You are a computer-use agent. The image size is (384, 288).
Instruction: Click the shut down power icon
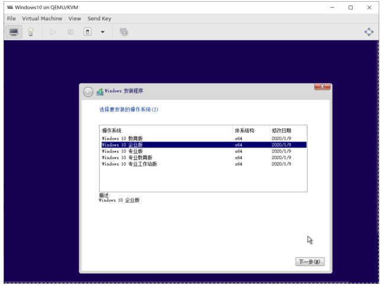(x=88, y=32)
